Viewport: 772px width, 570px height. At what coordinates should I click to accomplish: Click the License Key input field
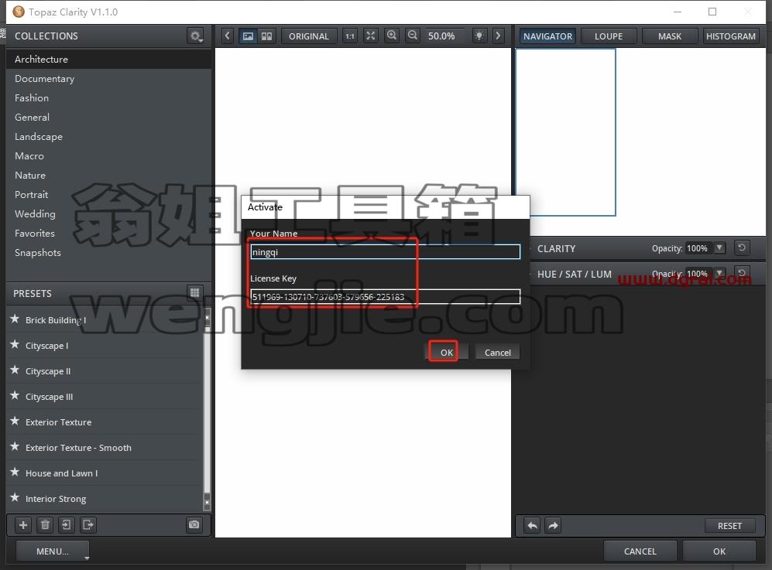(385, 296)
